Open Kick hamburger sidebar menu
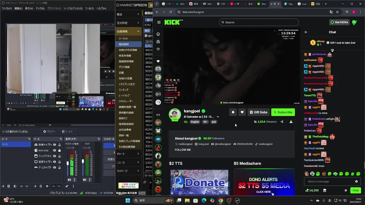The image size is (365, 205). [159, 22]
